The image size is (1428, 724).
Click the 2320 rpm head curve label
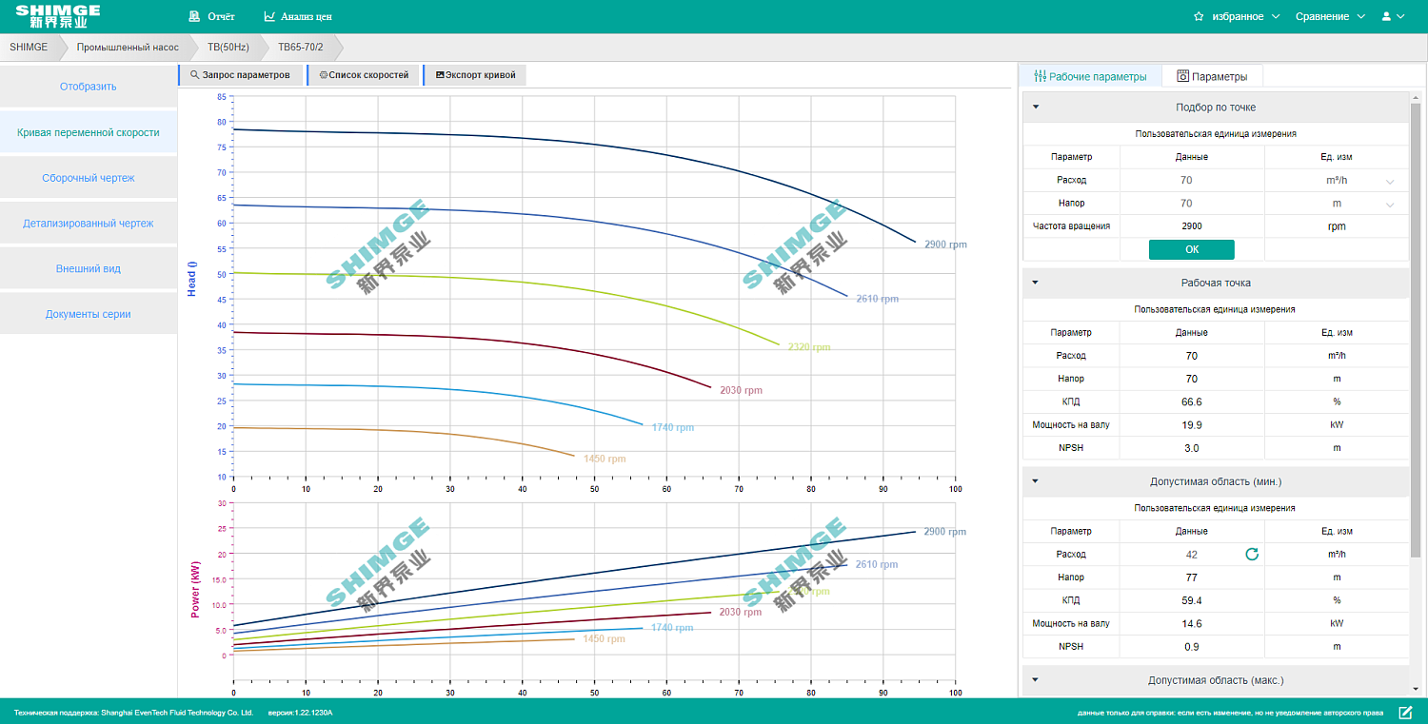tap(809, 347)
